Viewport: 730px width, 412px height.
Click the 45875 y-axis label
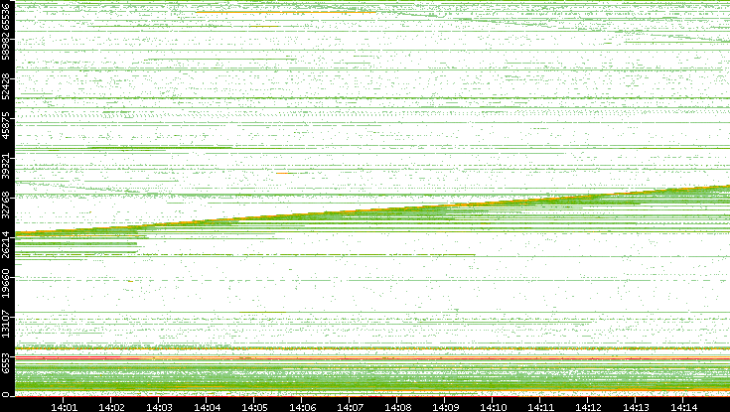(7, 124)
